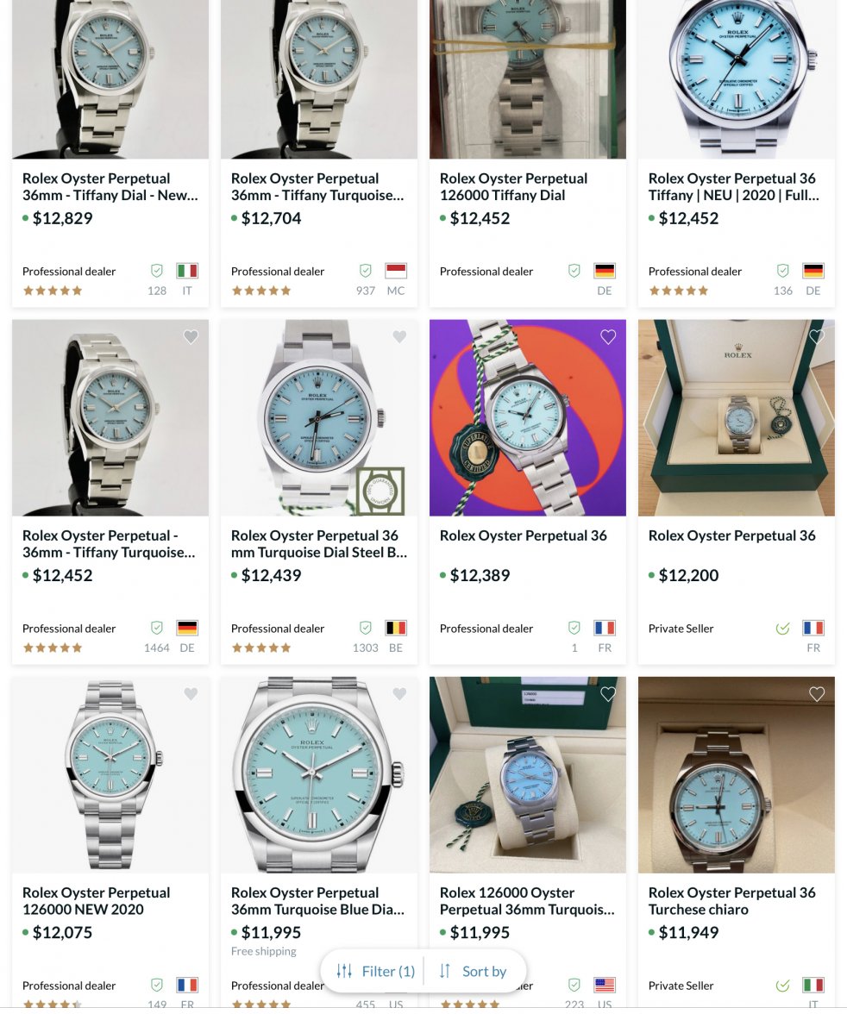This screenshot has width=847, height=1014.
Task: Toggle heart on $12,452 Tiffany Turquoise listing
Action: (x=191, y=337)
